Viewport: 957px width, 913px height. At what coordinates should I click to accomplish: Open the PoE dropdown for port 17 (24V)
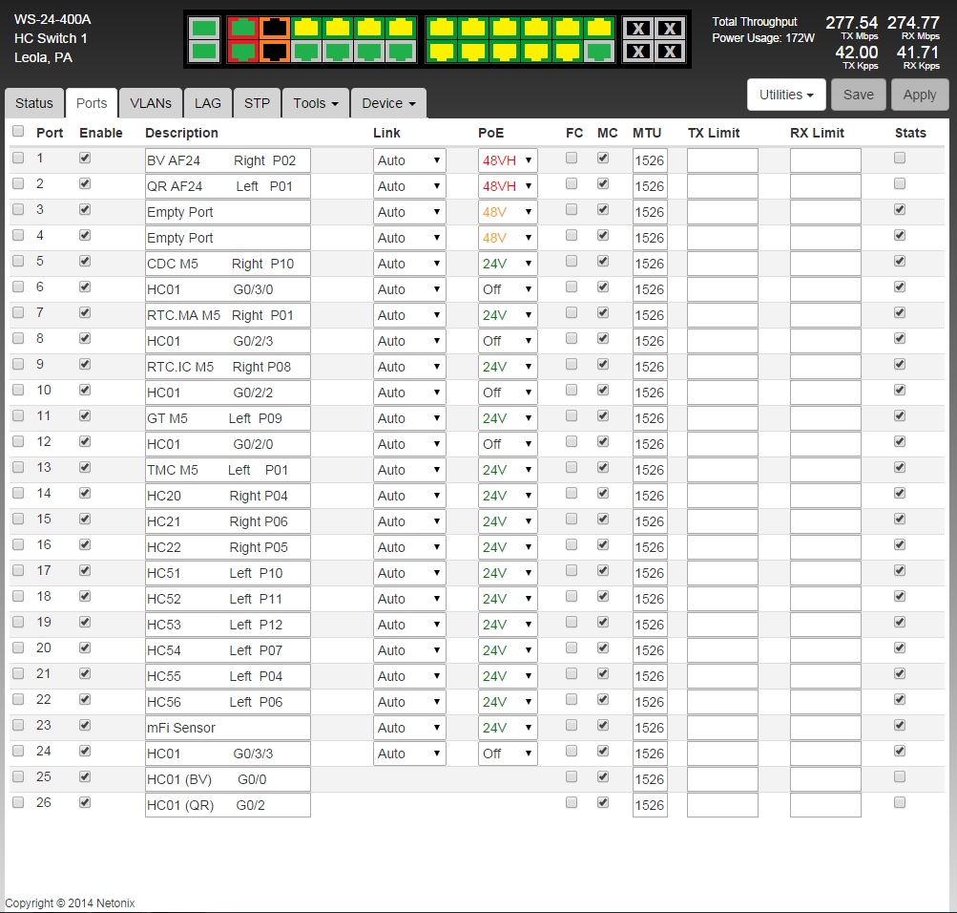coord(508,573)
